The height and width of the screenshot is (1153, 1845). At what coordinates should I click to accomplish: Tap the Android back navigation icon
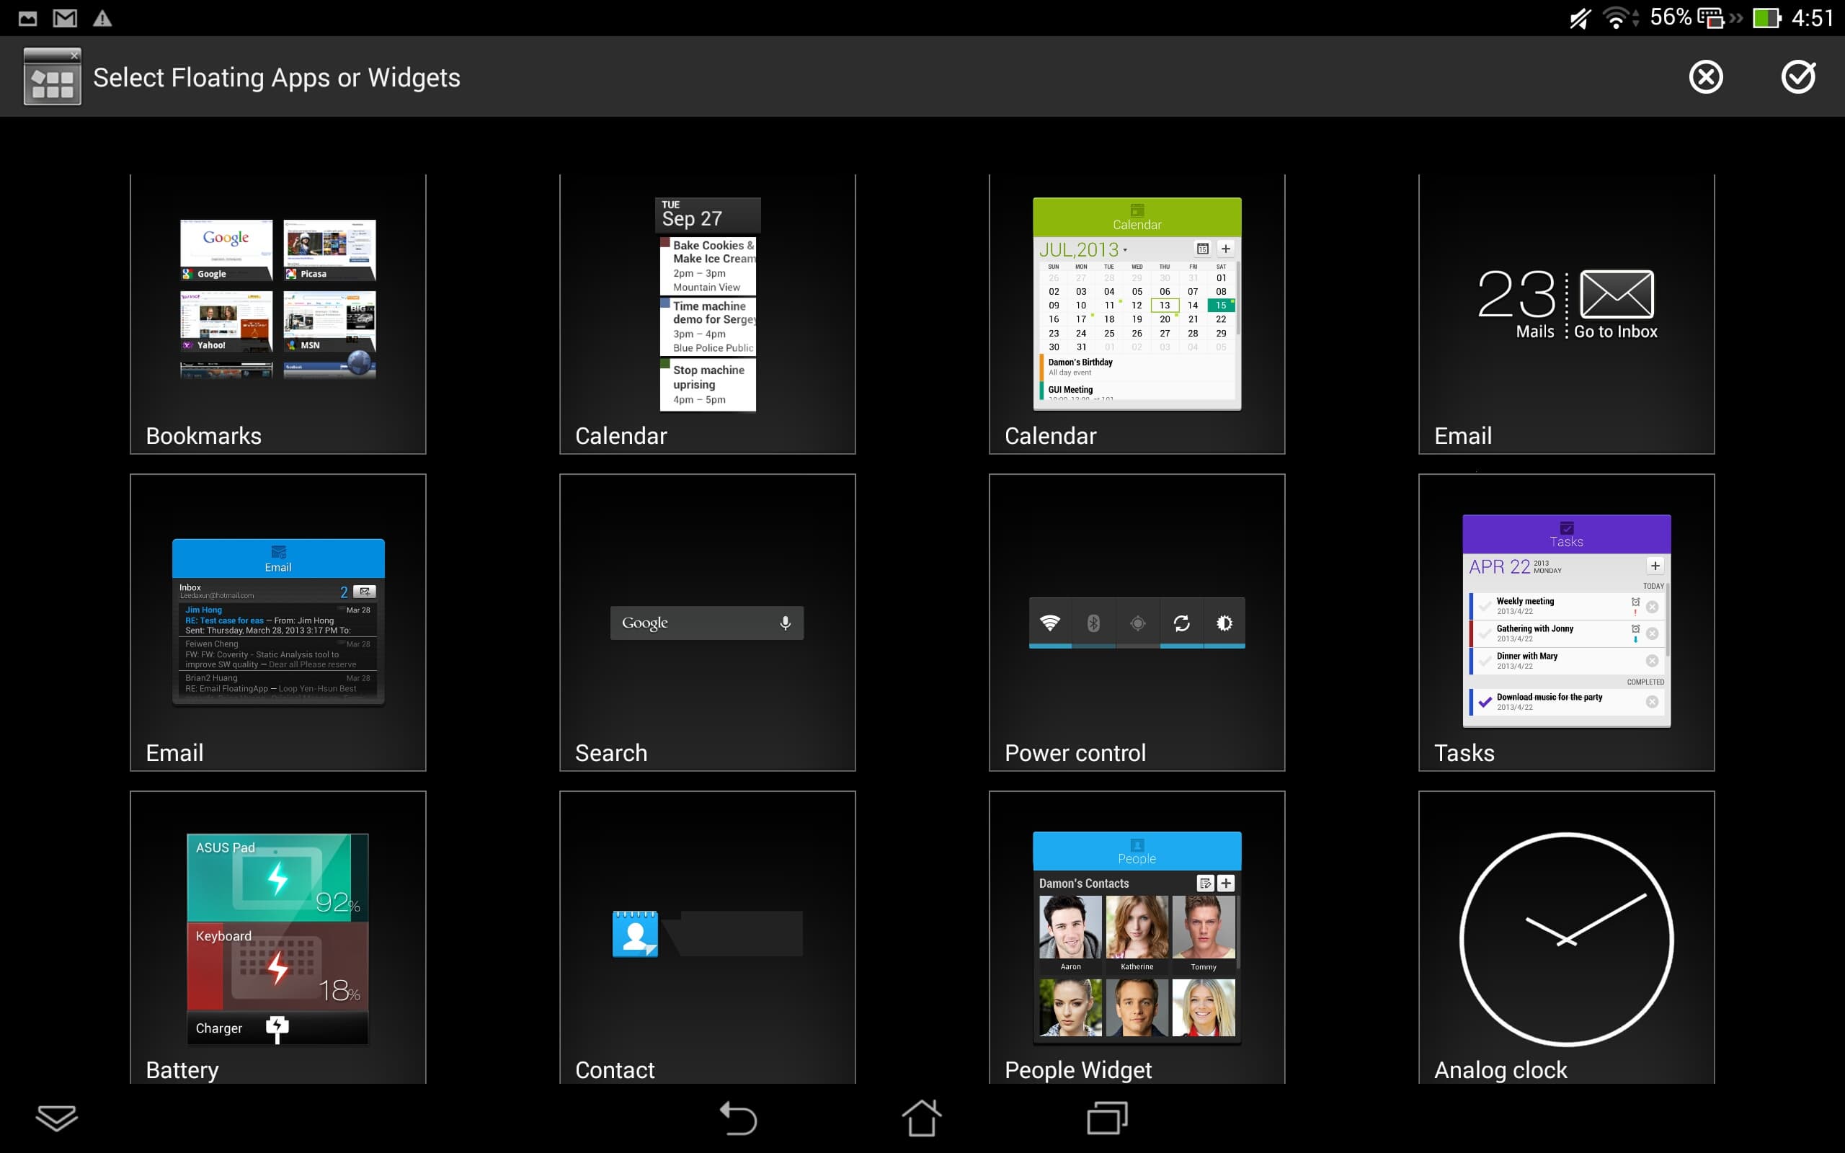738,1118
